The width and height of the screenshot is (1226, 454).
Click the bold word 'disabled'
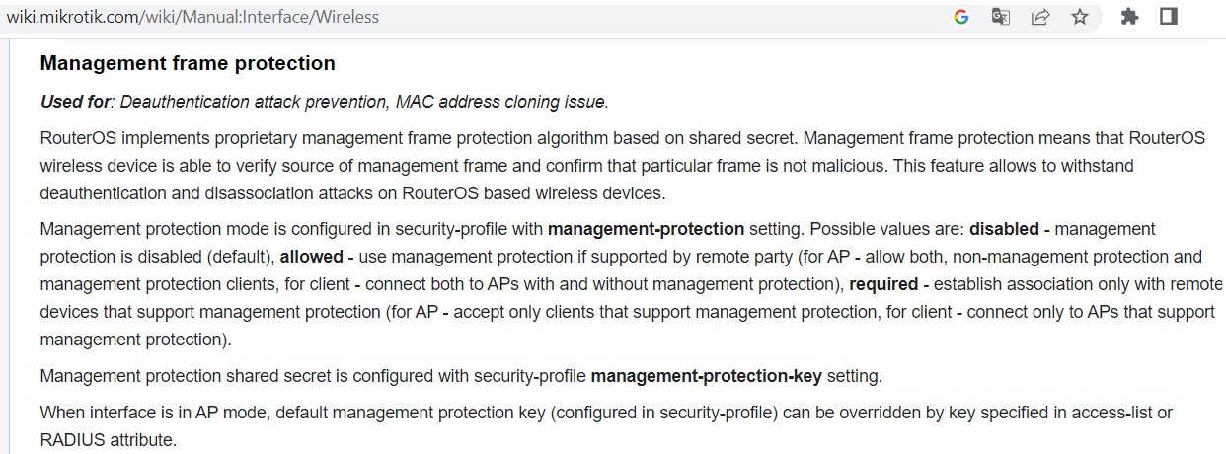(x=1004, y=229)
